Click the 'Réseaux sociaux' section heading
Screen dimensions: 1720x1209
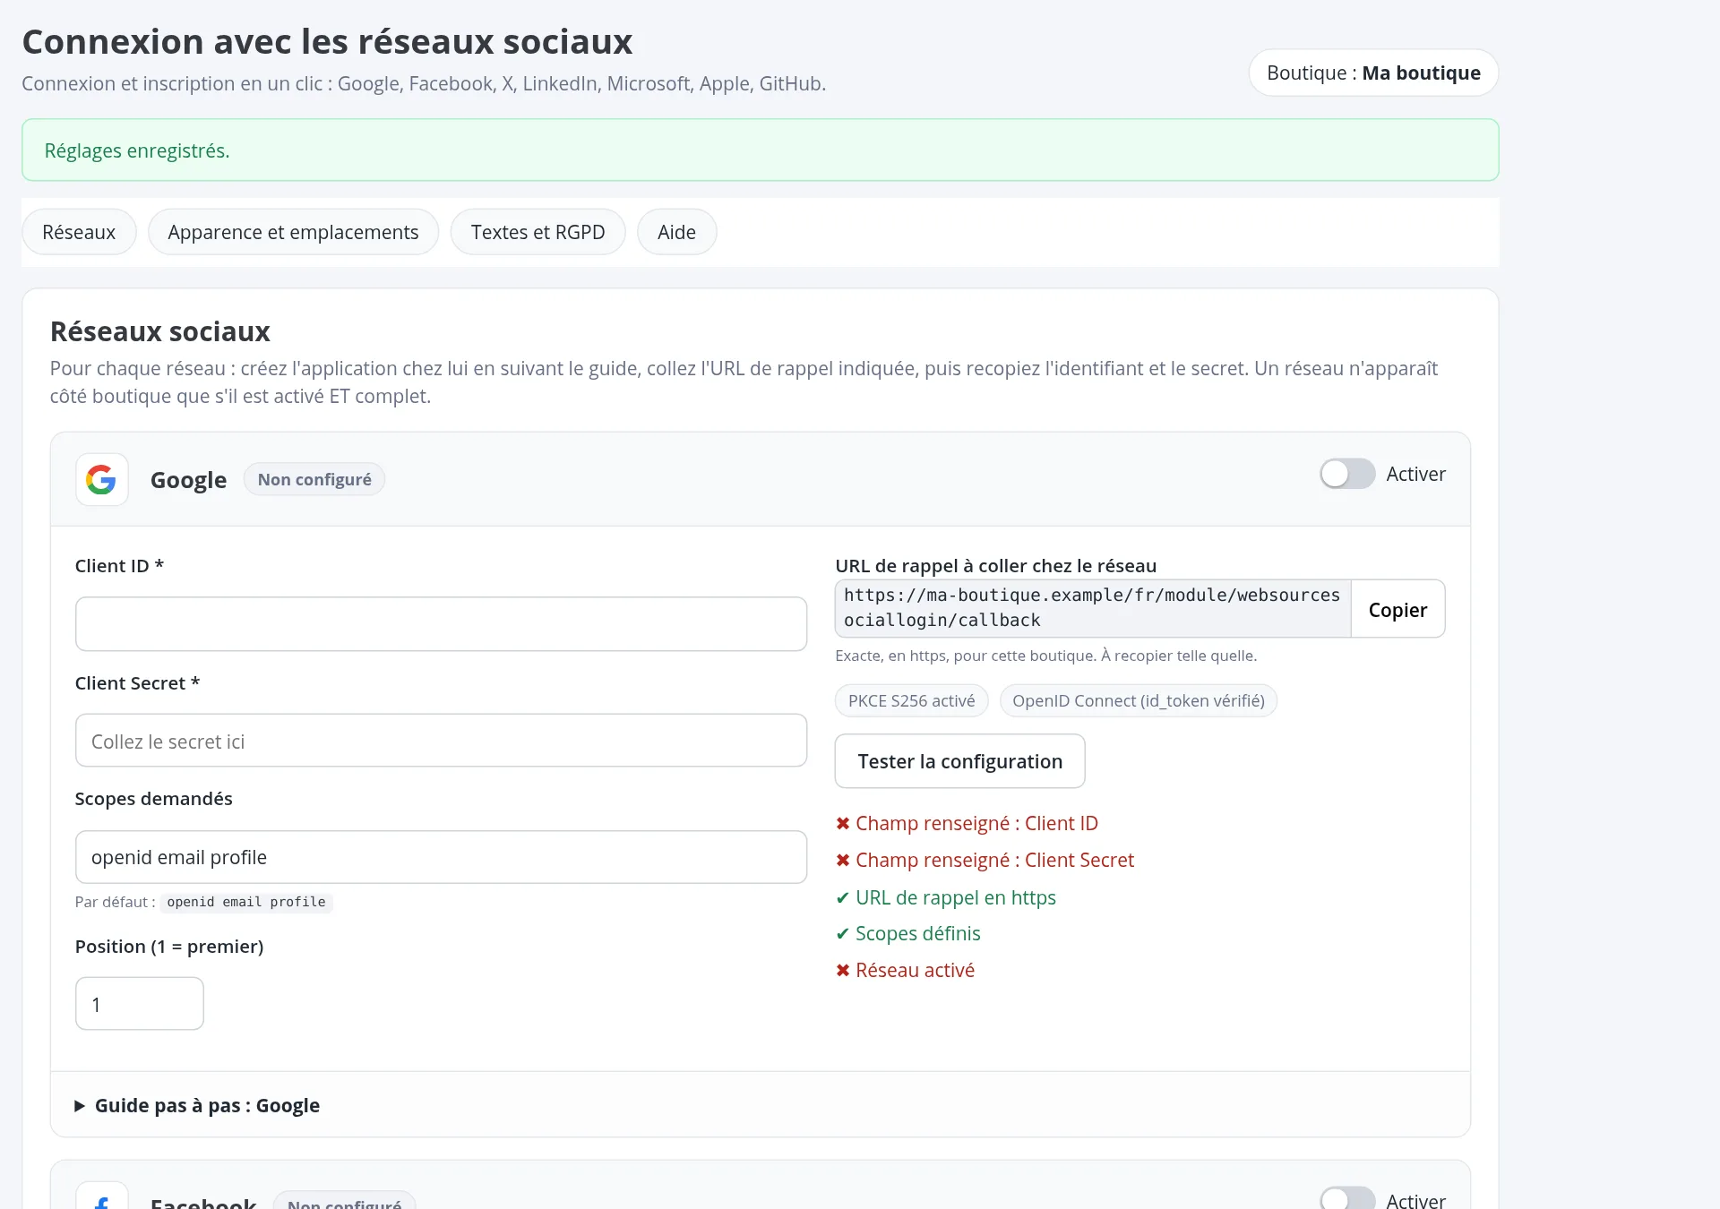(x=160, y=331)
